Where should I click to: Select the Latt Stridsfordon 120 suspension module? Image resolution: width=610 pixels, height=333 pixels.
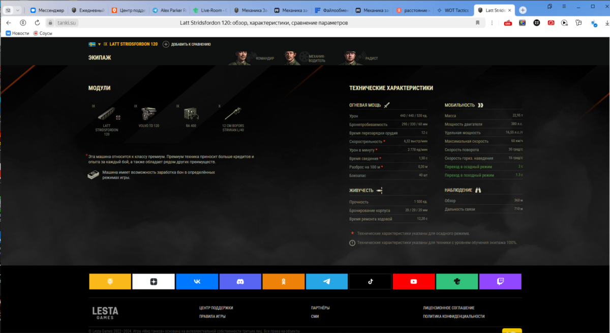107,121
